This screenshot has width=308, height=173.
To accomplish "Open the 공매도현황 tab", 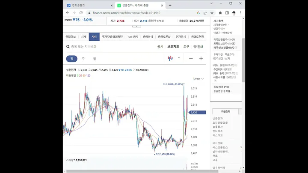I will point(197,37).
